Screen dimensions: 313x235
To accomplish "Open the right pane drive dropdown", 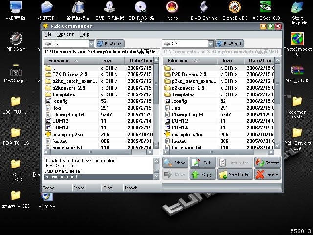I will [x=211, y=44].
